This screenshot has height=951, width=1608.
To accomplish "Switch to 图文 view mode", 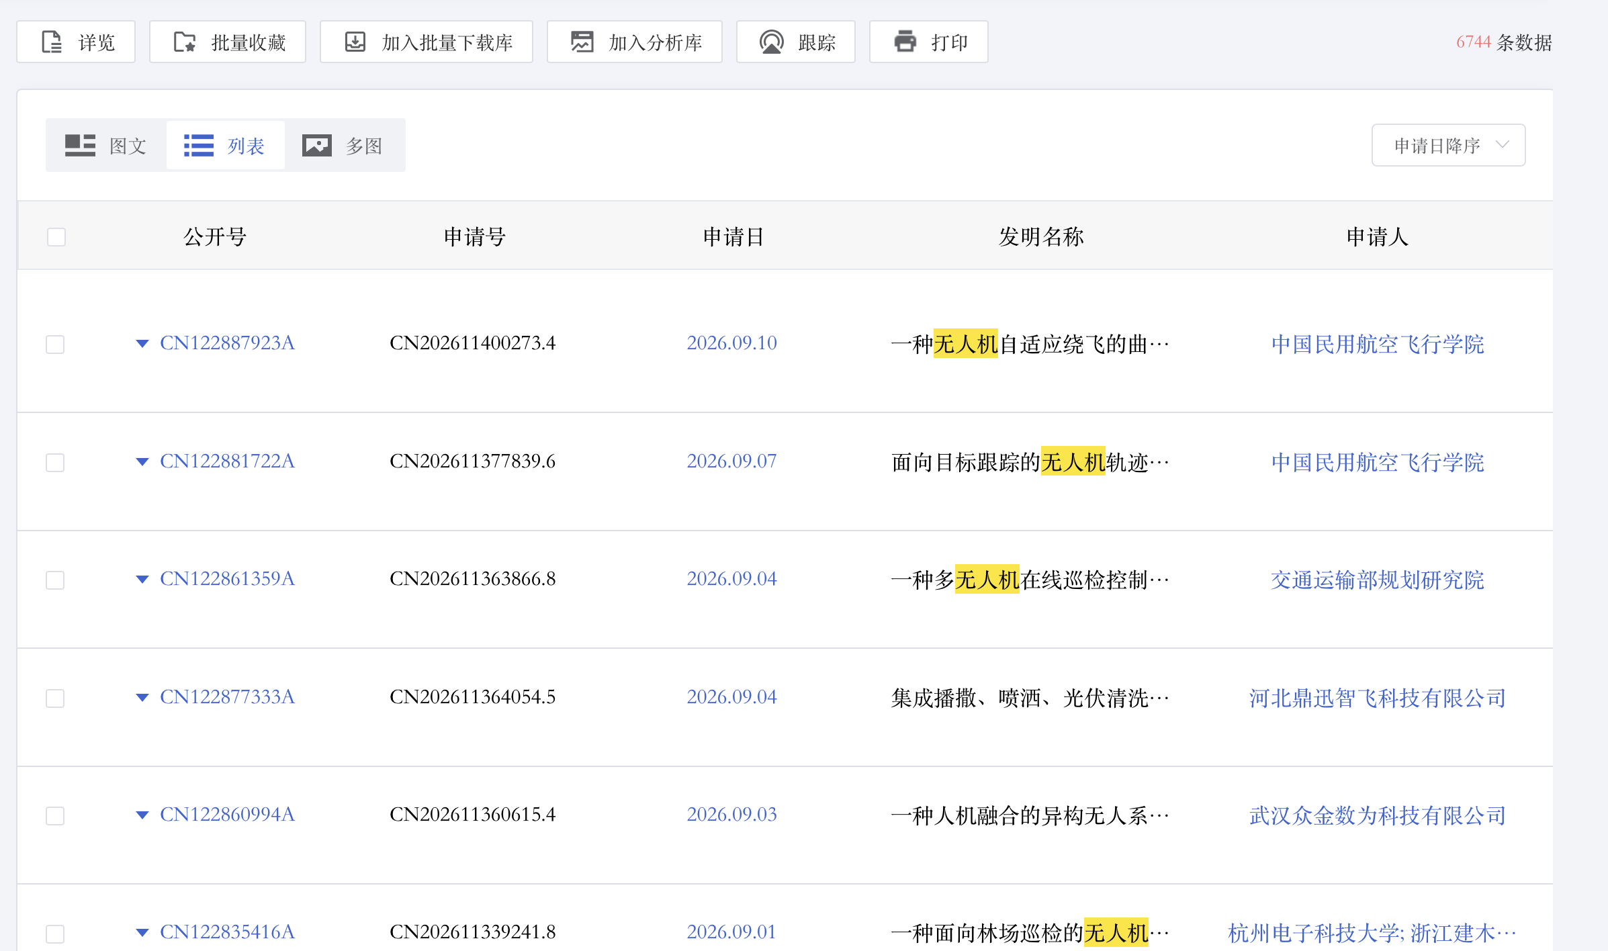I will (106, 145).
